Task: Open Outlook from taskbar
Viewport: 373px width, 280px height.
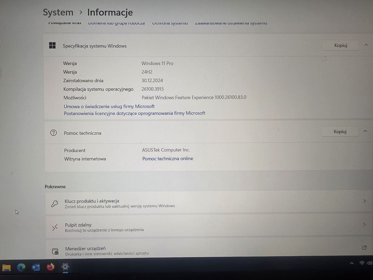Action: (x=36, y=267)
